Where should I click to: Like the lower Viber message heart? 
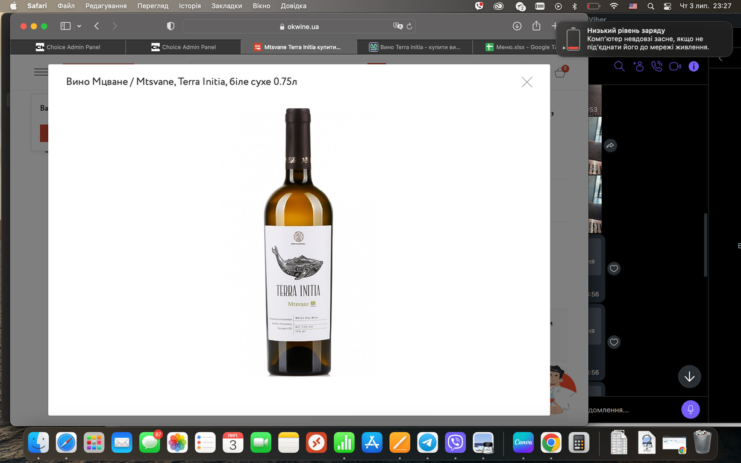coord(614,342)
